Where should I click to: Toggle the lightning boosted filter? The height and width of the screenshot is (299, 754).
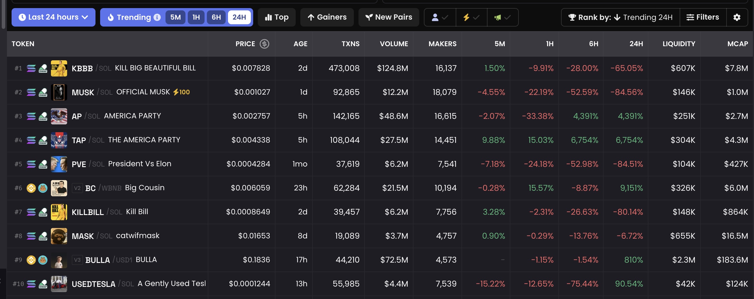click(471, 17)
